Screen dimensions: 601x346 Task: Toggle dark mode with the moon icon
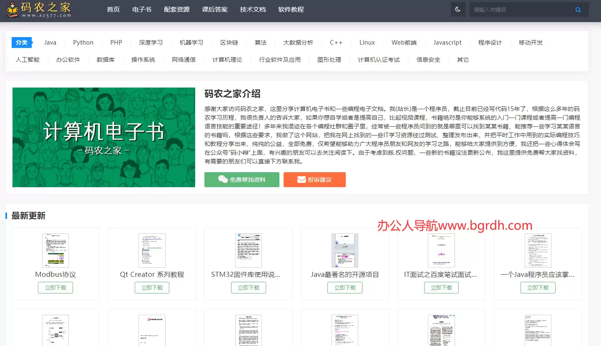point(458,9)
